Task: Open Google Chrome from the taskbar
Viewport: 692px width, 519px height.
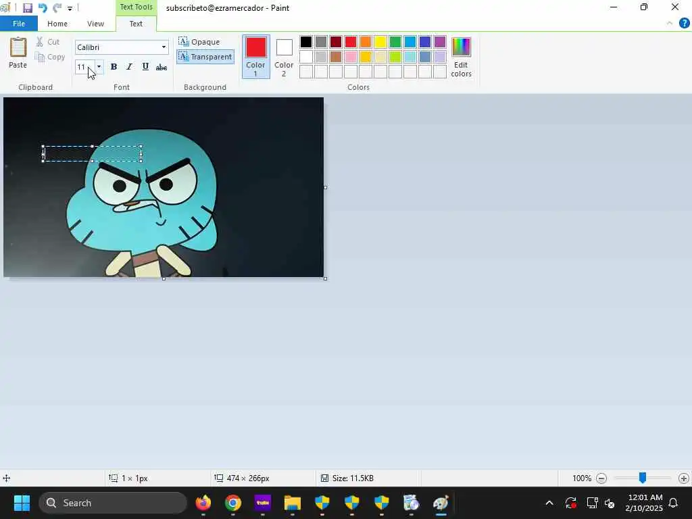Action: coord(233,503)
